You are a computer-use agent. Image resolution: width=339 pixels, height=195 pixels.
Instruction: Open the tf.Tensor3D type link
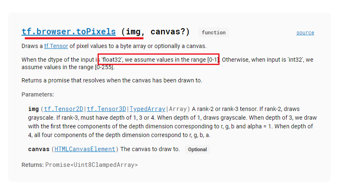106,109
